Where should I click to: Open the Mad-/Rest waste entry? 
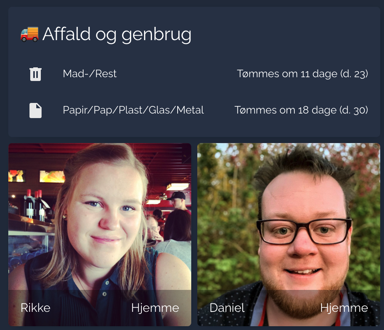[x=194, y=74]
